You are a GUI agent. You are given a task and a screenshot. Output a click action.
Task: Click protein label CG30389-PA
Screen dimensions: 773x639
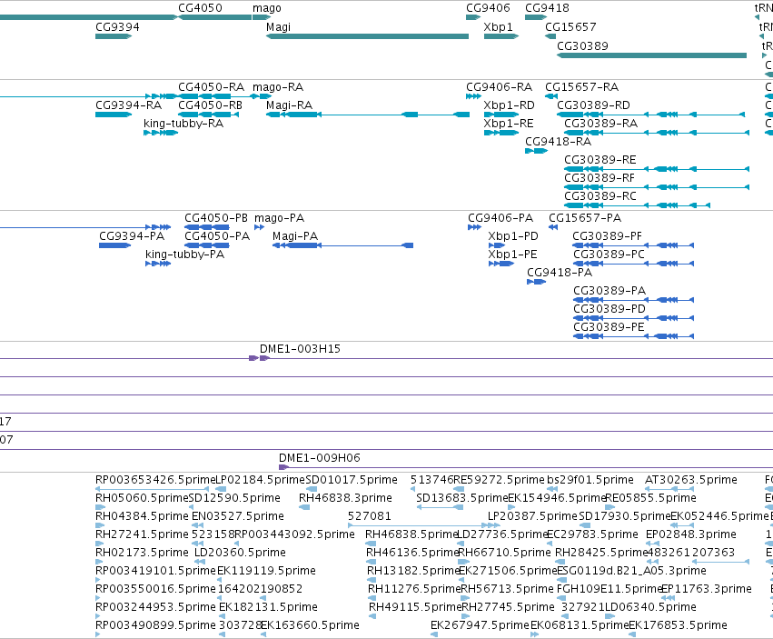[609, 291]
